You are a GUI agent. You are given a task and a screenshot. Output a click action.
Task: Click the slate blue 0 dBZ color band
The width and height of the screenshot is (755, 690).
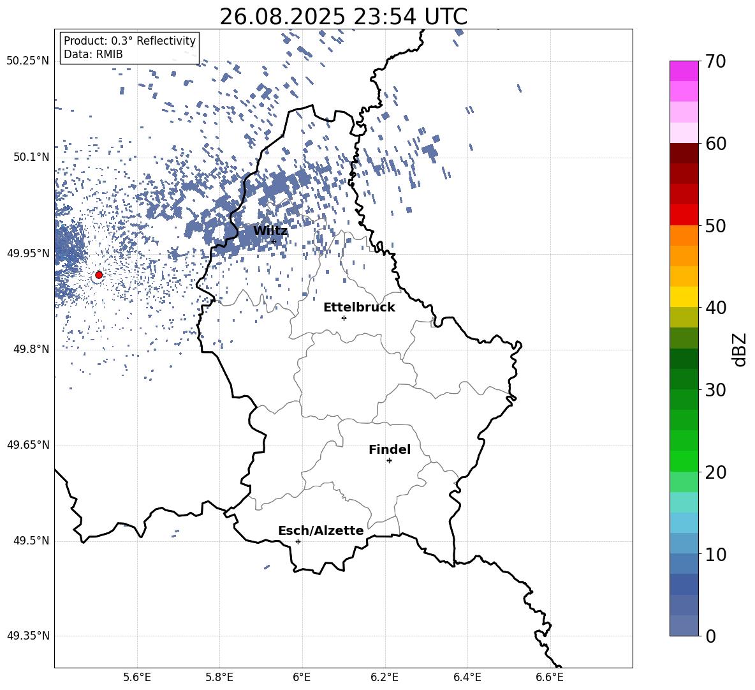point(684,626)
